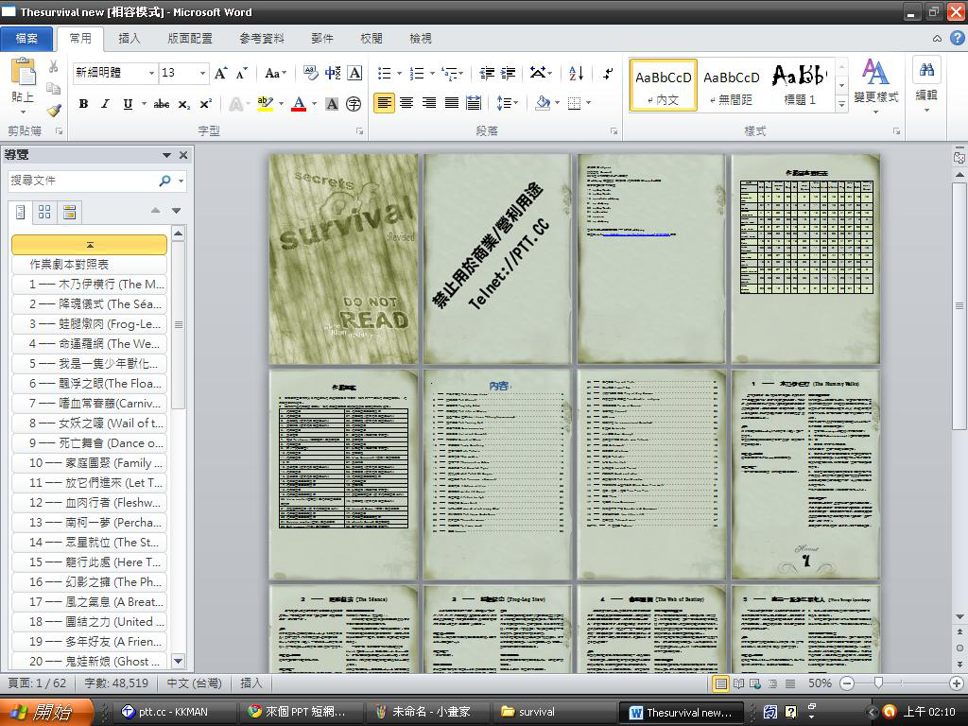Screen dimensions: 968x726
Task: Toggle the Insert typing mode in status bar
Action: (x=251, y=683)
